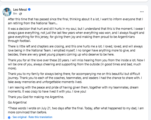Select the 'It was a decision that hurt' paragraph

point(76,35)
